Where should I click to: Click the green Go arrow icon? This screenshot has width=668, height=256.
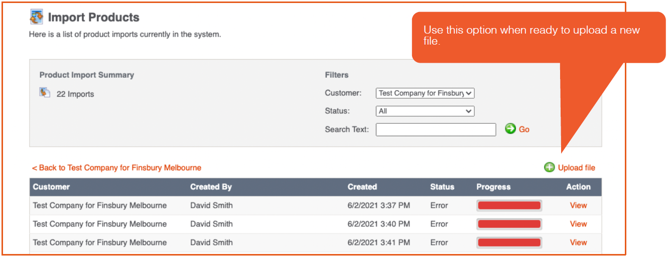point(510,129)
